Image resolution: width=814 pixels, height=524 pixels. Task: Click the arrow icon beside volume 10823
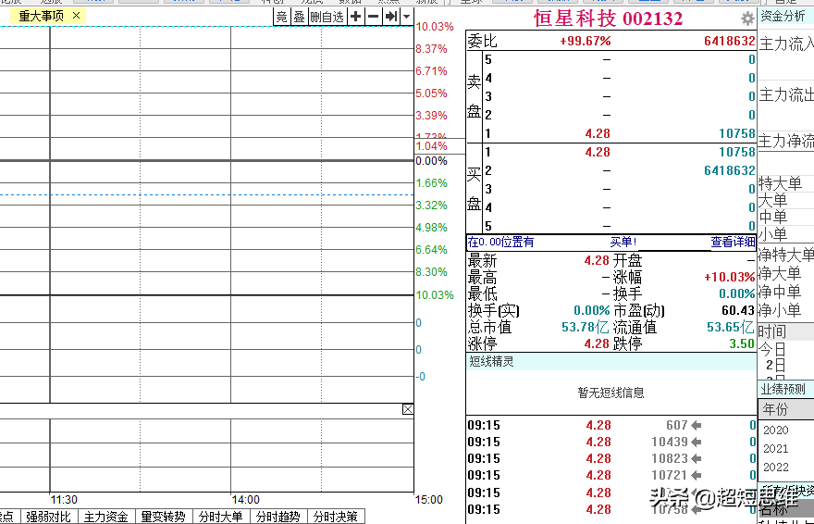coord(697,458)
